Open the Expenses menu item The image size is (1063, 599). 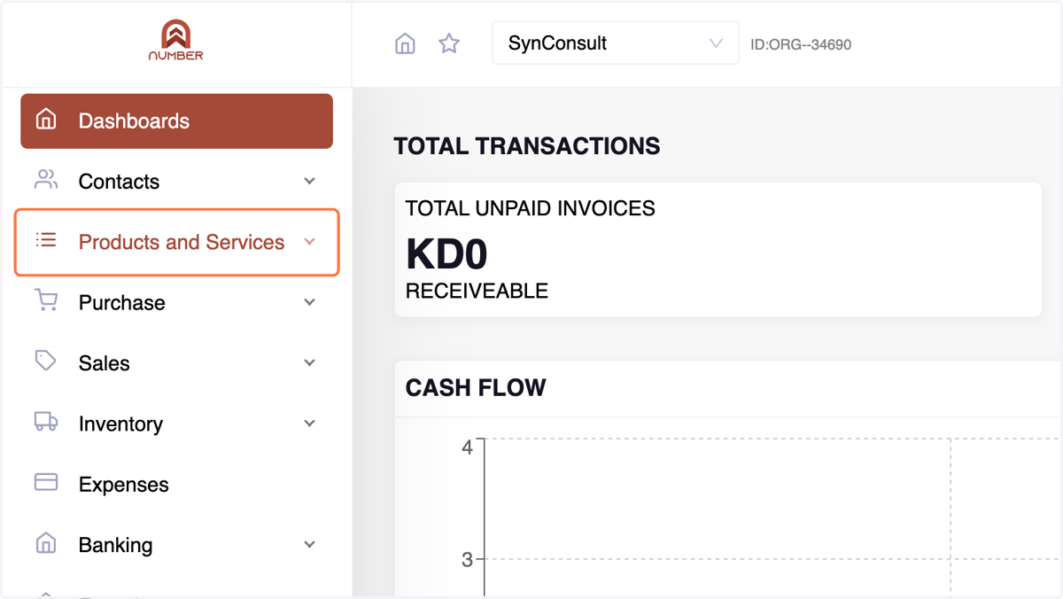(177, 484)
